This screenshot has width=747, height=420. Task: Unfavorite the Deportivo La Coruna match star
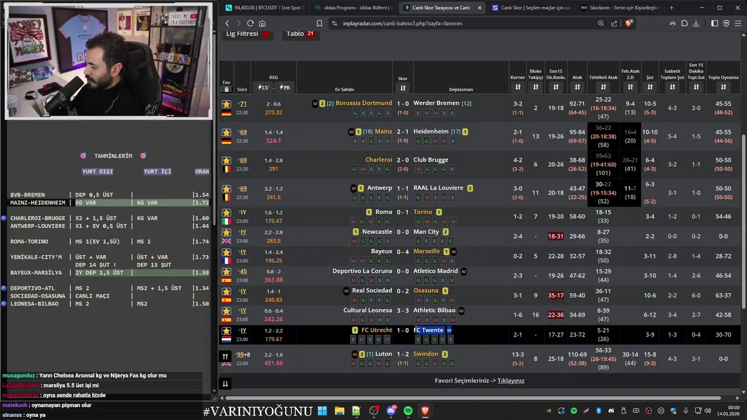(226, 272)
